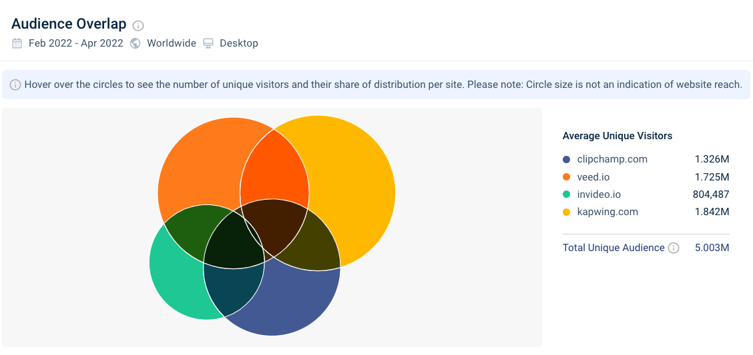Click the green invideo.io legend dot
Screen dimensions: 753x355
click(x=566, y=194)
